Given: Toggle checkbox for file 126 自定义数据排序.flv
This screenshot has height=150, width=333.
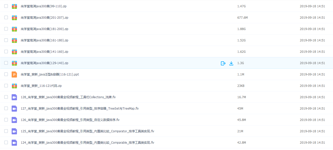Looking at the screenshot, I should [6, 120].
